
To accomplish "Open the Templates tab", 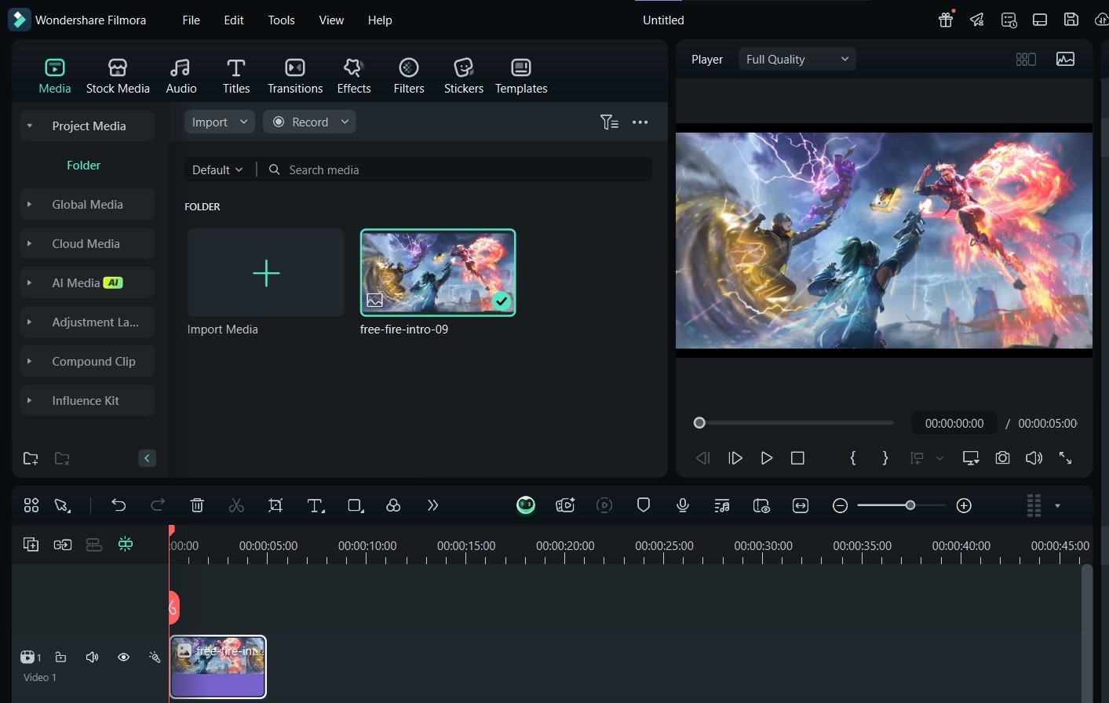I will point(521,76).
